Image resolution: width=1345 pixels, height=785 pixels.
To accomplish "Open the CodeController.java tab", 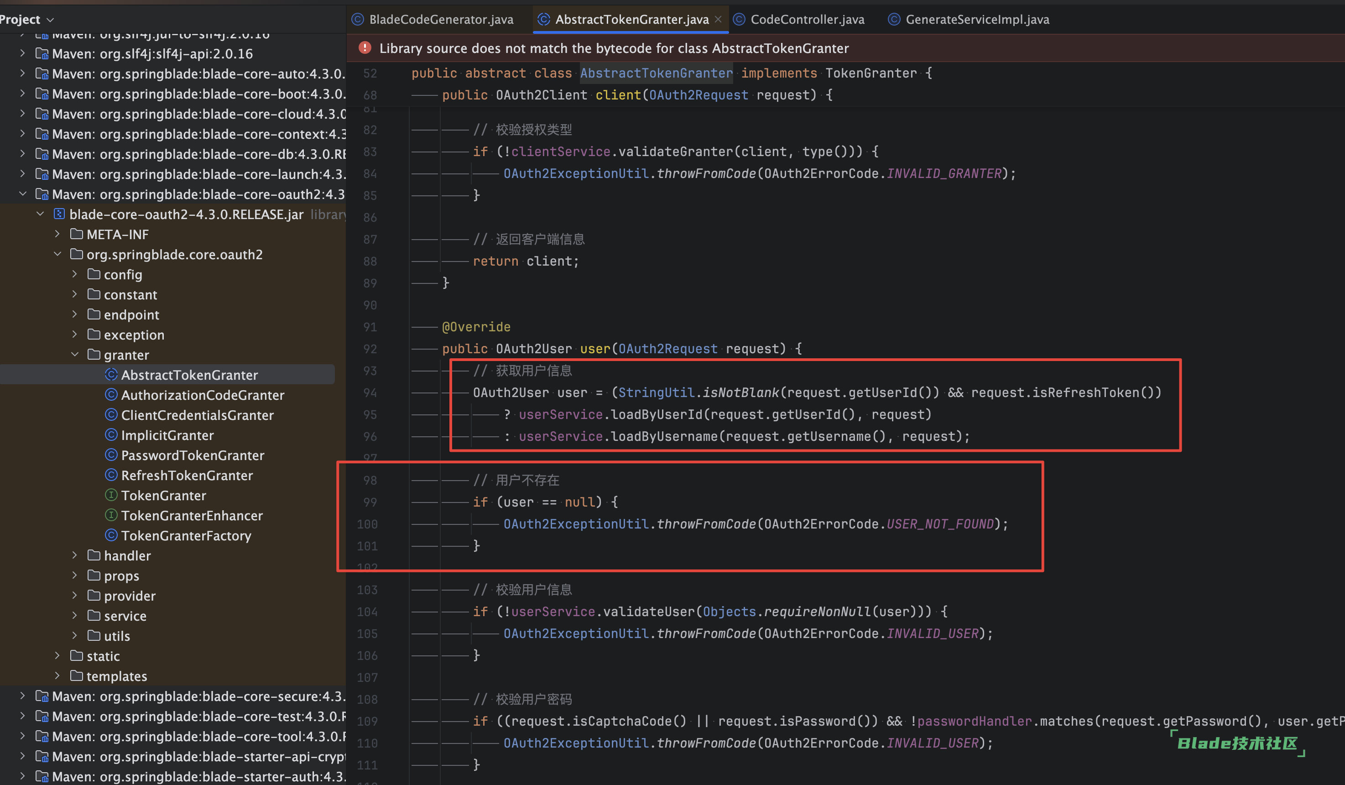I will pyautogui.click(x=799, y=20).
